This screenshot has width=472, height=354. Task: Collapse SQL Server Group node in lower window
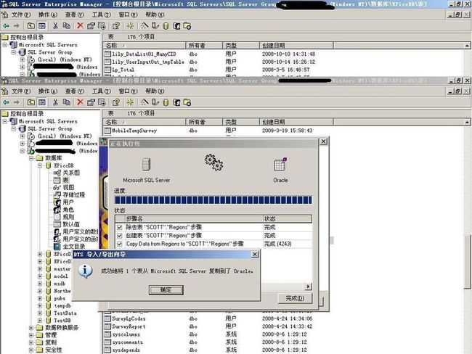(x=14, y=128)
